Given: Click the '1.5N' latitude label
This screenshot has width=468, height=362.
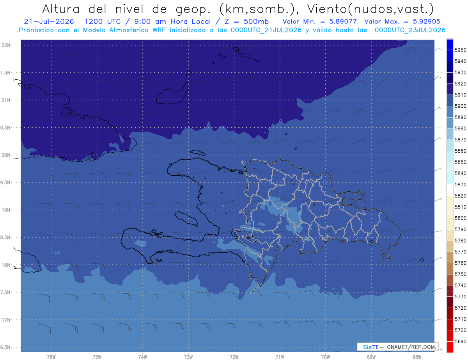Looking at the screenshot, I should click(x=6, y=73).
